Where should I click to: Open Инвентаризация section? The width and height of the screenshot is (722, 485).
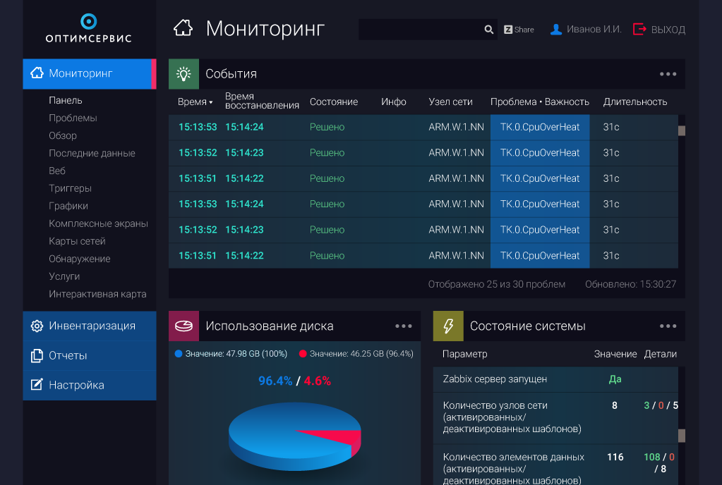click(x=90, y=326)
